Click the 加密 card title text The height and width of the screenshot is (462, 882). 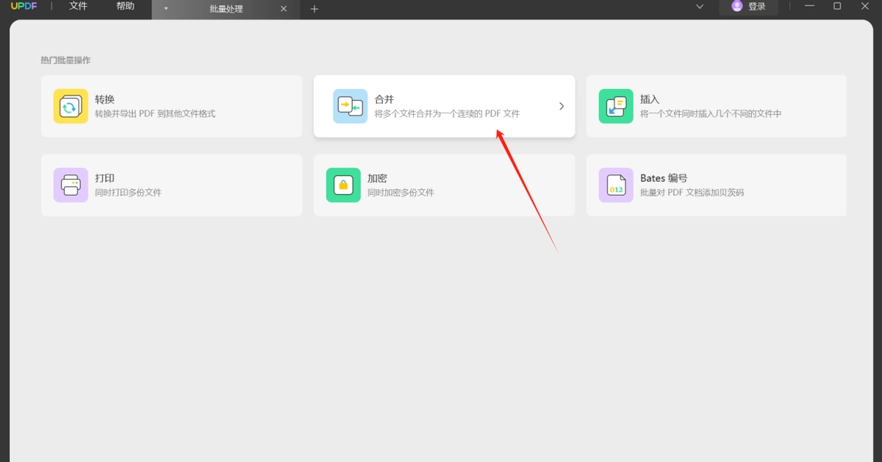pyautogui.click(x=377, y=178)
